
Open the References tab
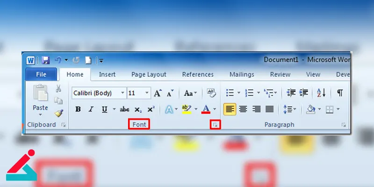198,74
